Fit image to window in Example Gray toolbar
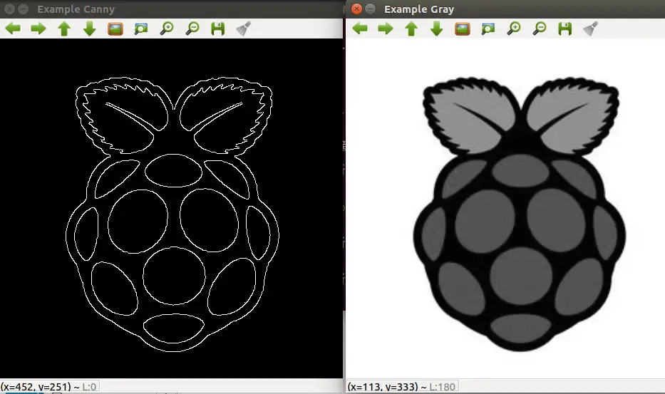The width and height of the screenshot is (665, 394). pos(488,28)
